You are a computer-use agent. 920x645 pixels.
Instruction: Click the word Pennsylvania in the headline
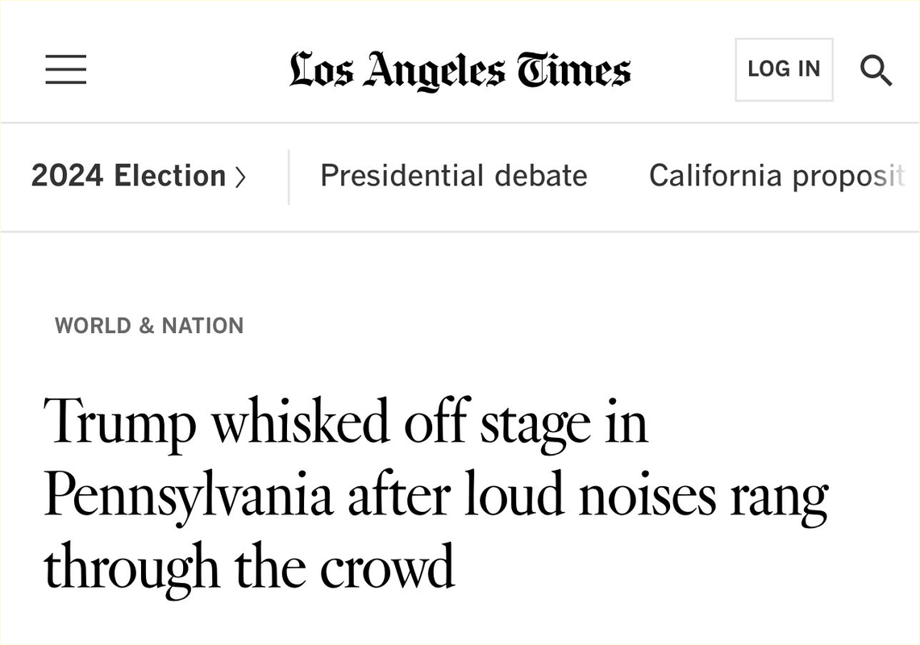click(188, 494)
